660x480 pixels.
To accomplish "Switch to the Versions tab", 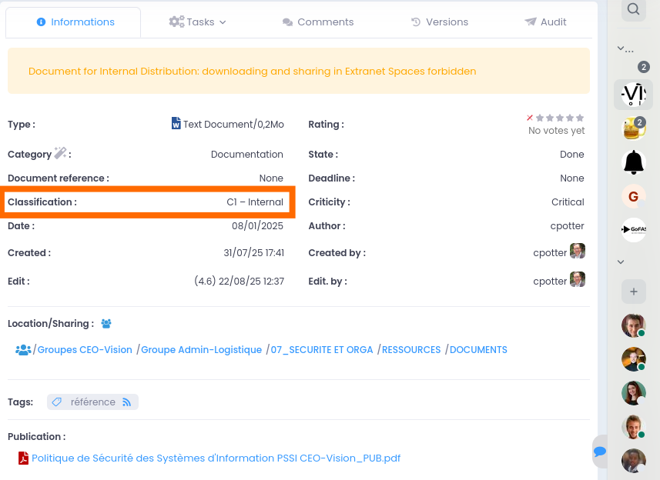I will (439, 22).
